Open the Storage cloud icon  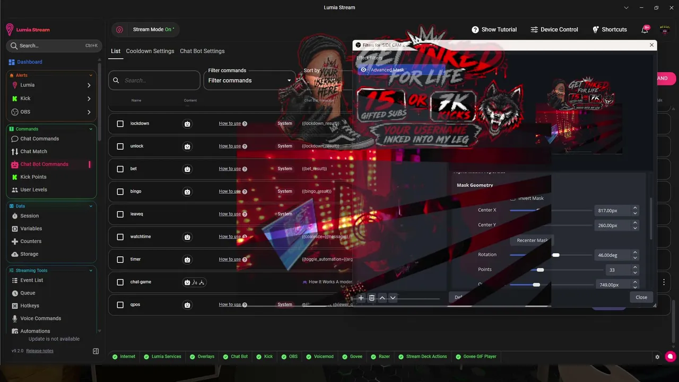[x=15, y=254]
